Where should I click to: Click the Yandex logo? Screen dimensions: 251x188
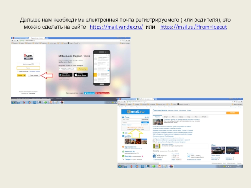(x=28, y=56)
